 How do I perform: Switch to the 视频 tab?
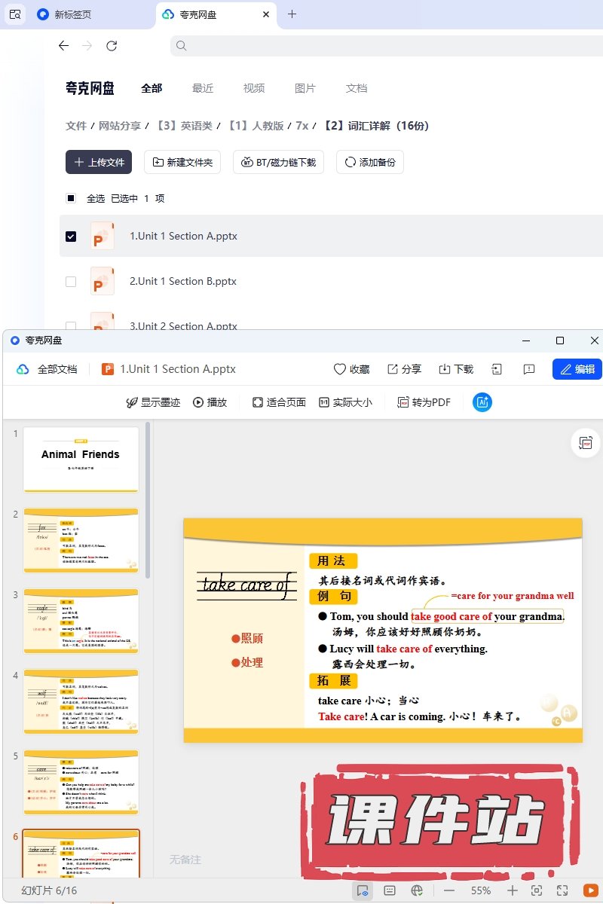coord(254,88)
